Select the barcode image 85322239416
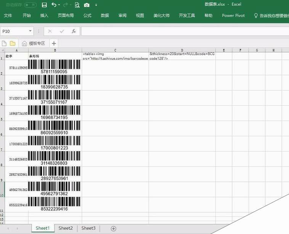The image size is (289, 234). click(54, 204)
